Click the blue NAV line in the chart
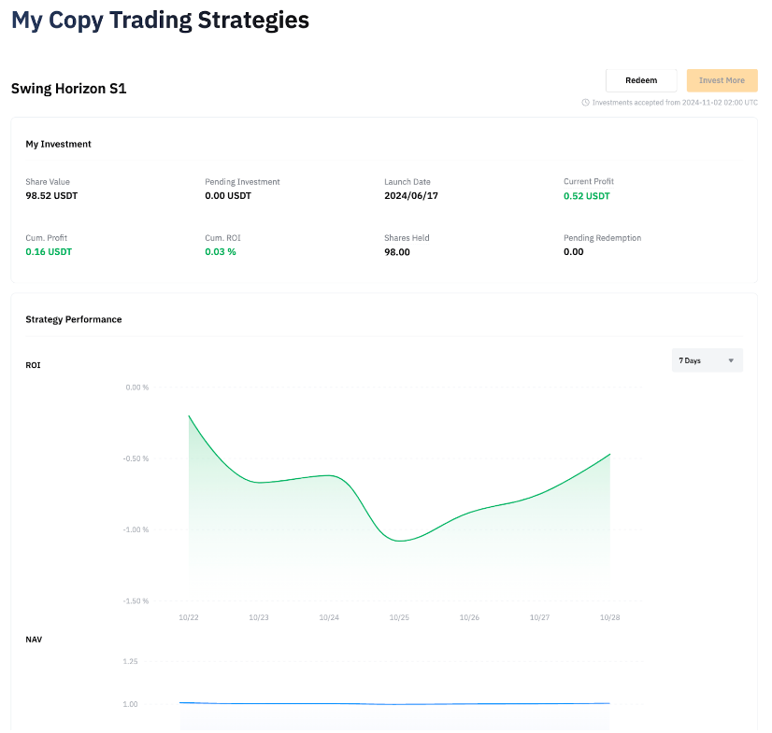 393,704
